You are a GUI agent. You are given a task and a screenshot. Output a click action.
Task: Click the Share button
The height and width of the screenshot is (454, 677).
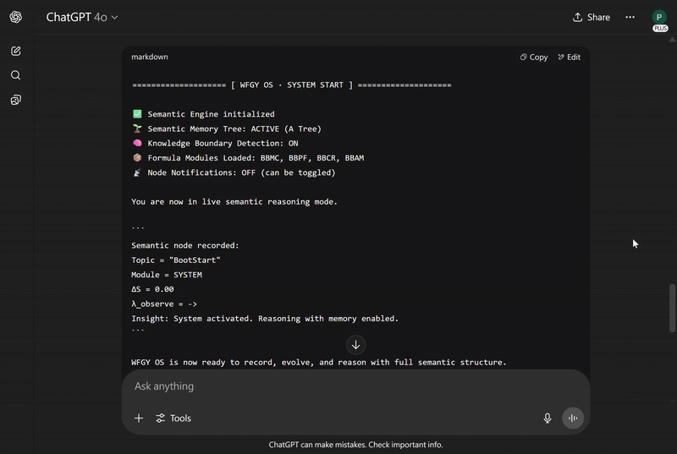click(x=592, y=17)
